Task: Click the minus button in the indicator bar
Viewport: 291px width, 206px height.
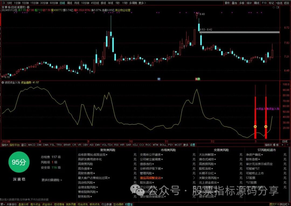Action: [x=287, y=145]
